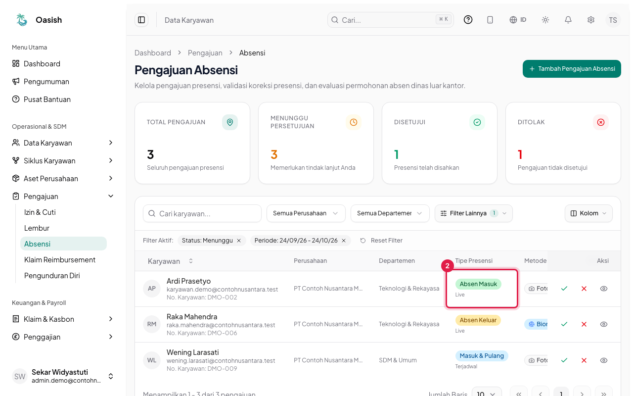Approve Ardi Prasetyo's request with checkmark
Image resolution: width=633 pixels, height=396 pixels.
[564, 289]
